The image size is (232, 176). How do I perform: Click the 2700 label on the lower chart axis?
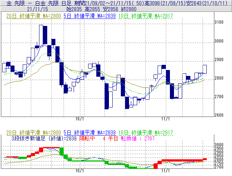click(x=219, y=167)
